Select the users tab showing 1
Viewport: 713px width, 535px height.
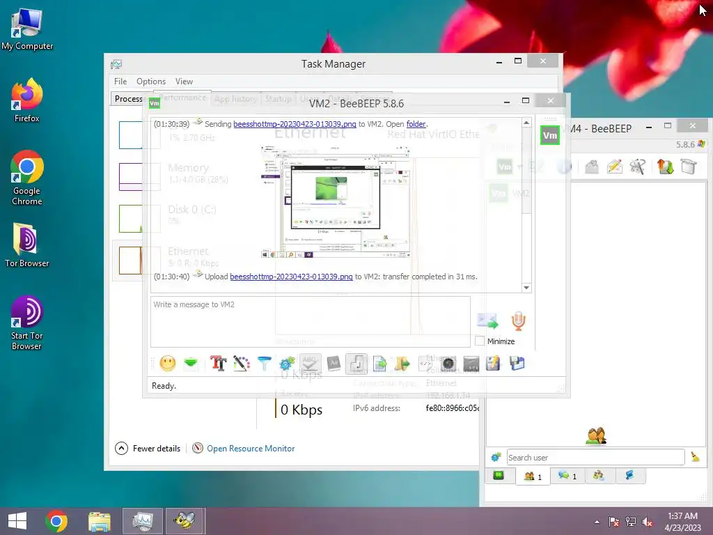click(533, 476)
